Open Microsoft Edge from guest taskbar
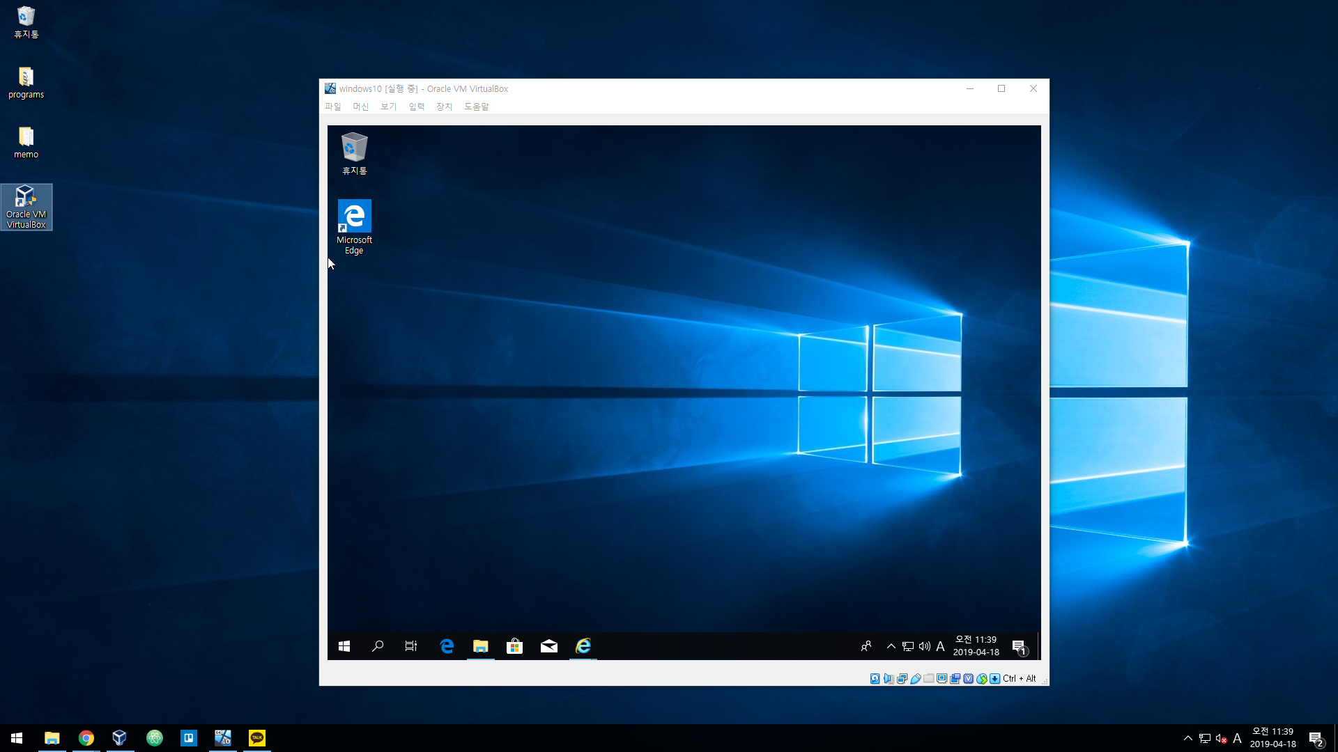 coord(447,646)
